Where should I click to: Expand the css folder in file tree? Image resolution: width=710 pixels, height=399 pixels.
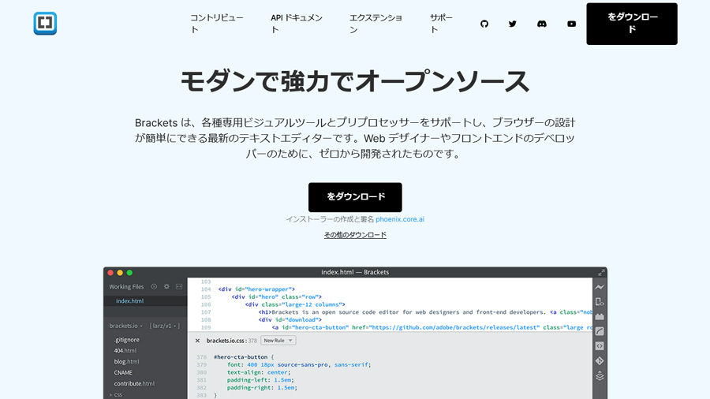(x=115, y=394)
